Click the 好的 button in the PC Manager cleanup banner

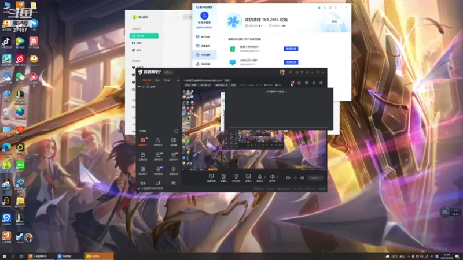tap(335, 21)
